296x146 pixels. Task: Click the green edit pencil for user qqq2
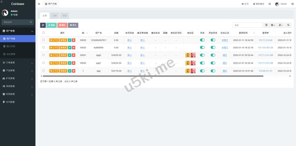click(70, 55)
